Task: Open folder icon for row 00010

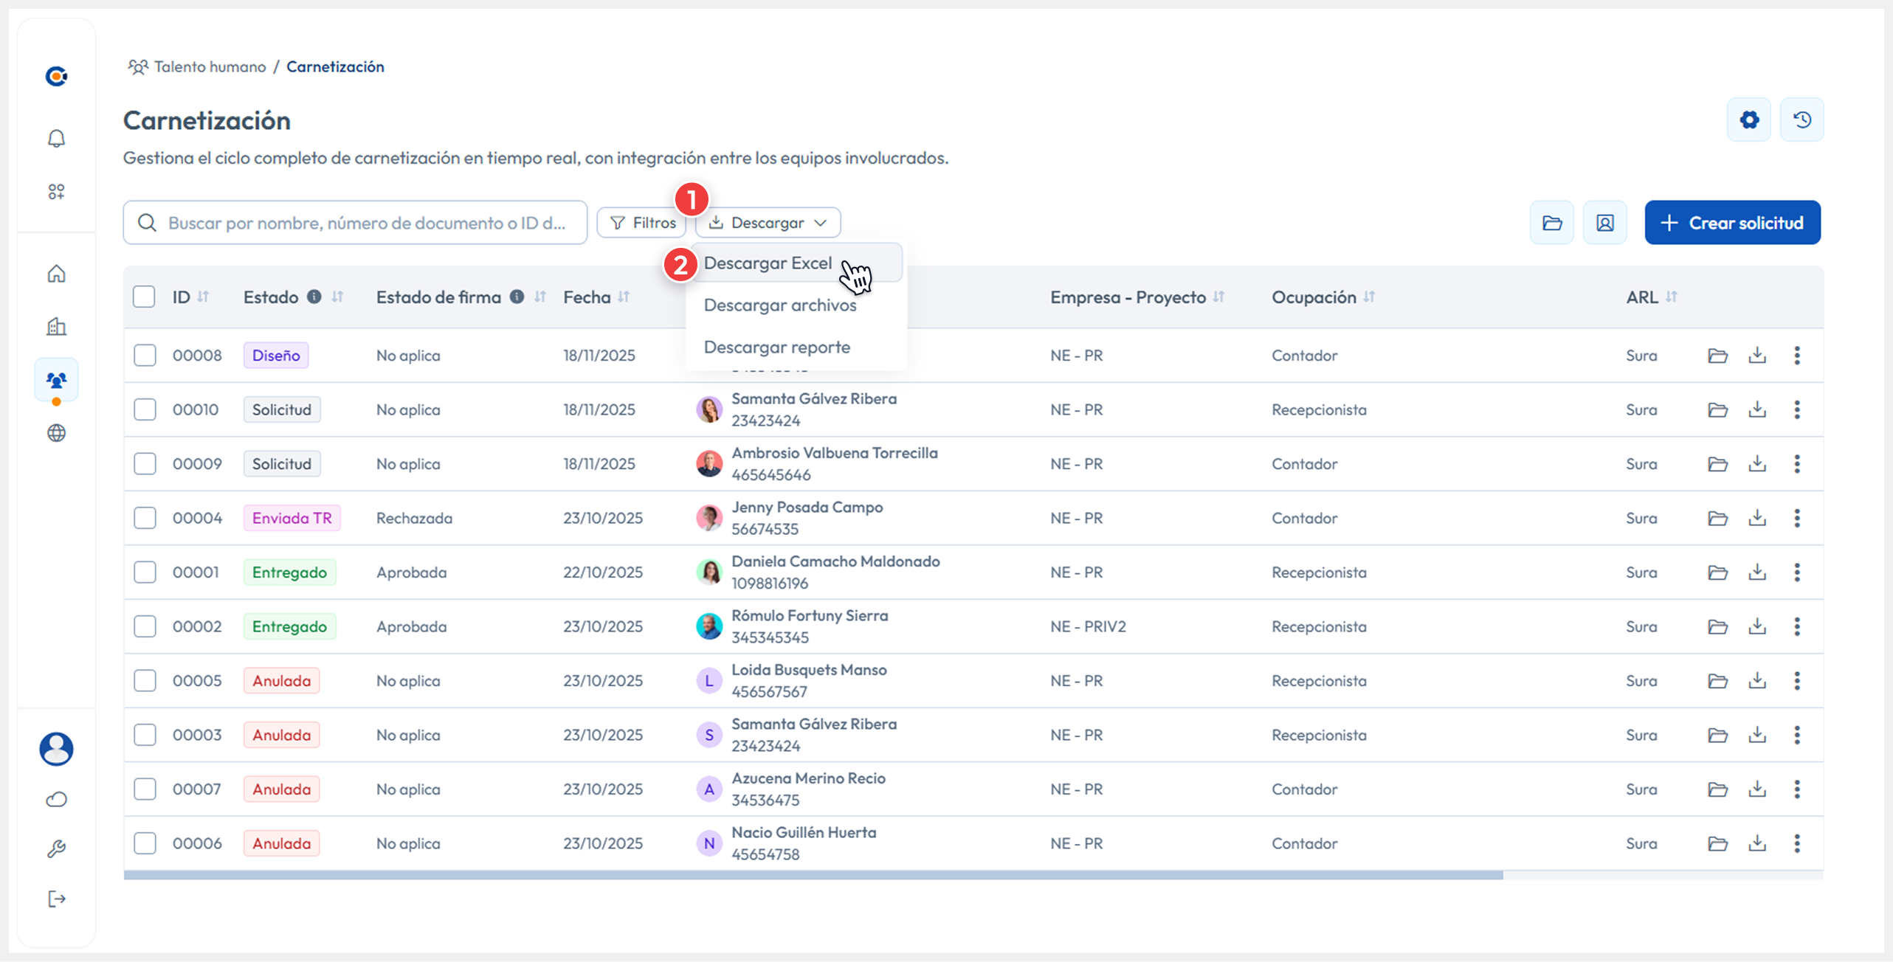Action: tap(1717, 409)
